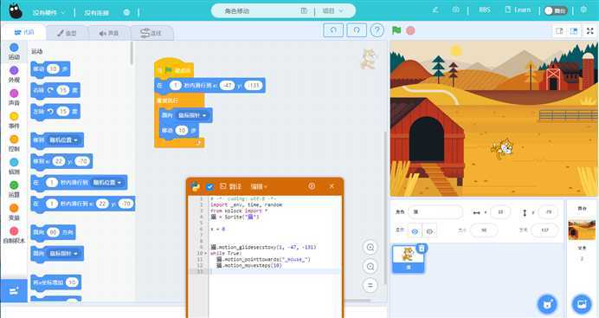This screenshot has width=599, height=318.
Task: Click the camera icon in top bar
Action: [456, 10]
